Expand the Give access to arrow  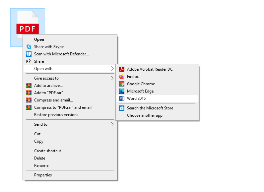coord(112,78)
